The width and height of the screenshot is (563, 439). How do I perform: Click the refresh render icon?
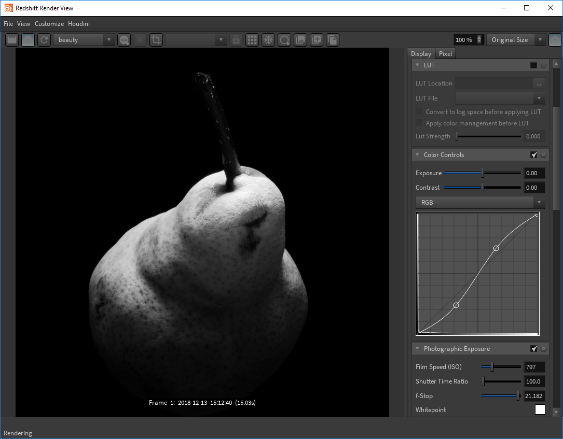44,40
